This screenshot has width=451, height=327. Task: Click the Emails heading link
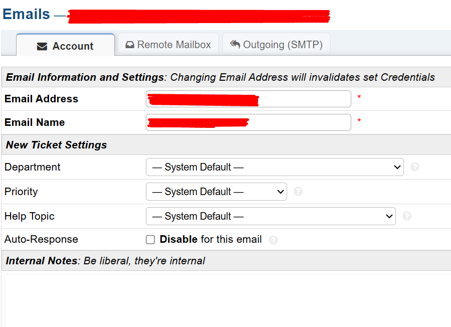point(27,14)
